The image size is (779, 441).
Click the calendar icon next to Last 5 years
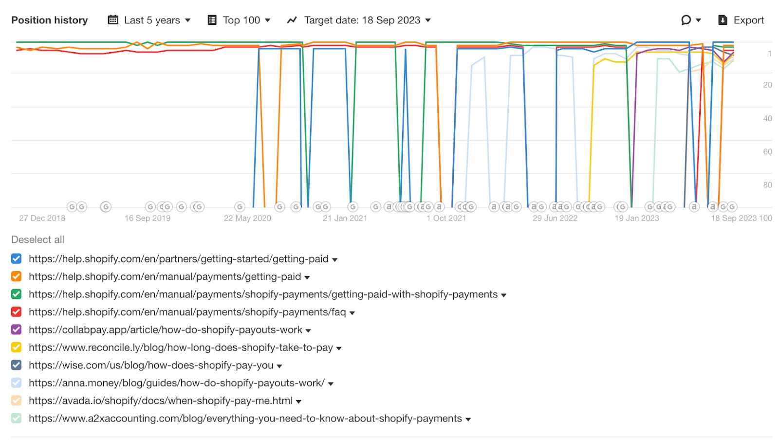[x=113, y=20]
